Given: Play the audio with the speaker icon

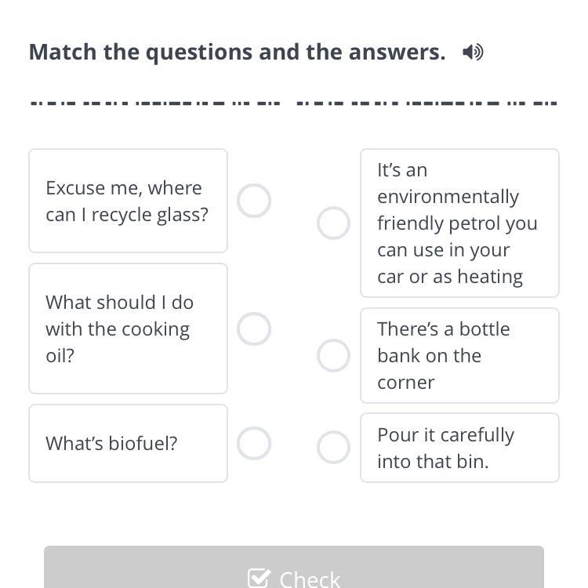Looking at the screenshot, I should pyautogui.click(x=473, y=53).
